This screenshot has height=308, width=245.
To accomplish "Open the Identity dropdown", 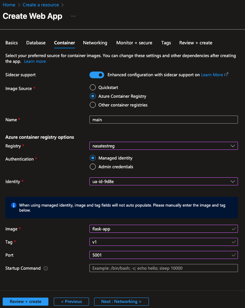I will tap(163, 181).
